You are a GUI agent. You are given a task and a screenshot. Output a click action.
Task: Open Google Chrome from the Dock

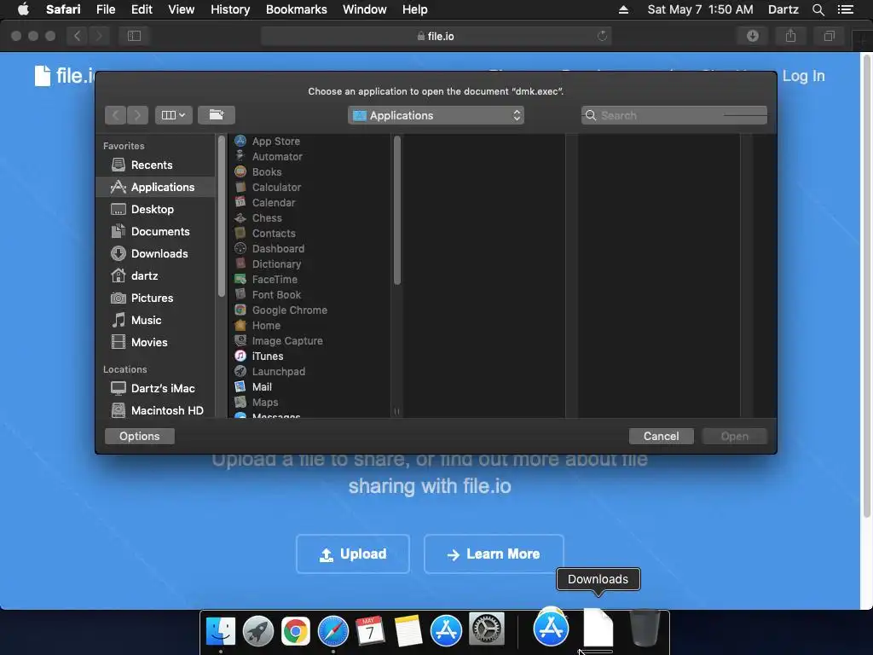[x=296, y=631]
